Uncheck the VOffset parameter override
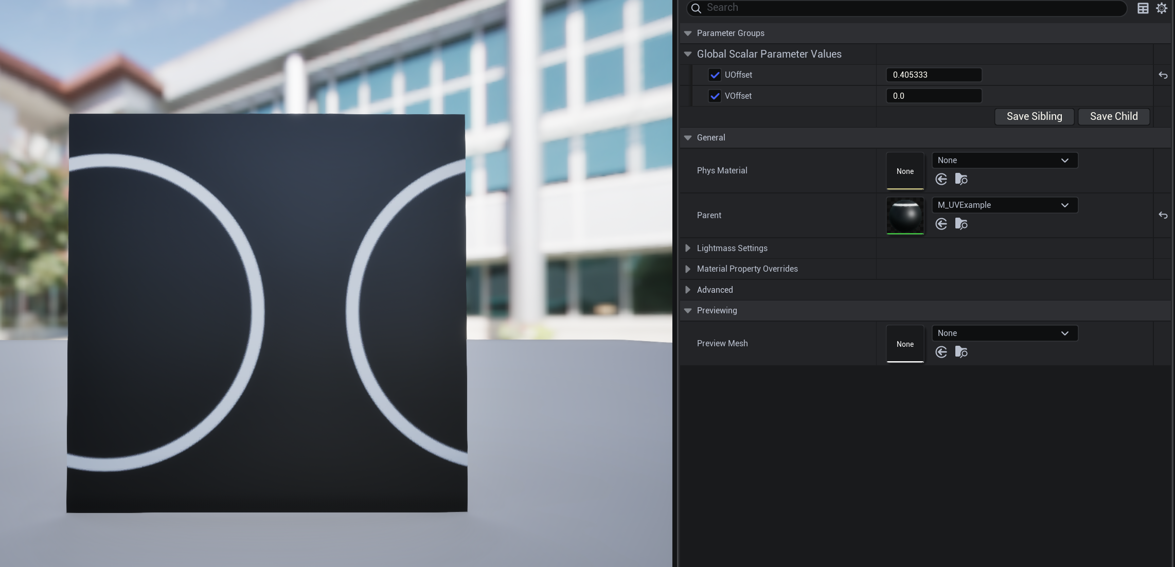The image size is (1175, 567). [715, 96]
